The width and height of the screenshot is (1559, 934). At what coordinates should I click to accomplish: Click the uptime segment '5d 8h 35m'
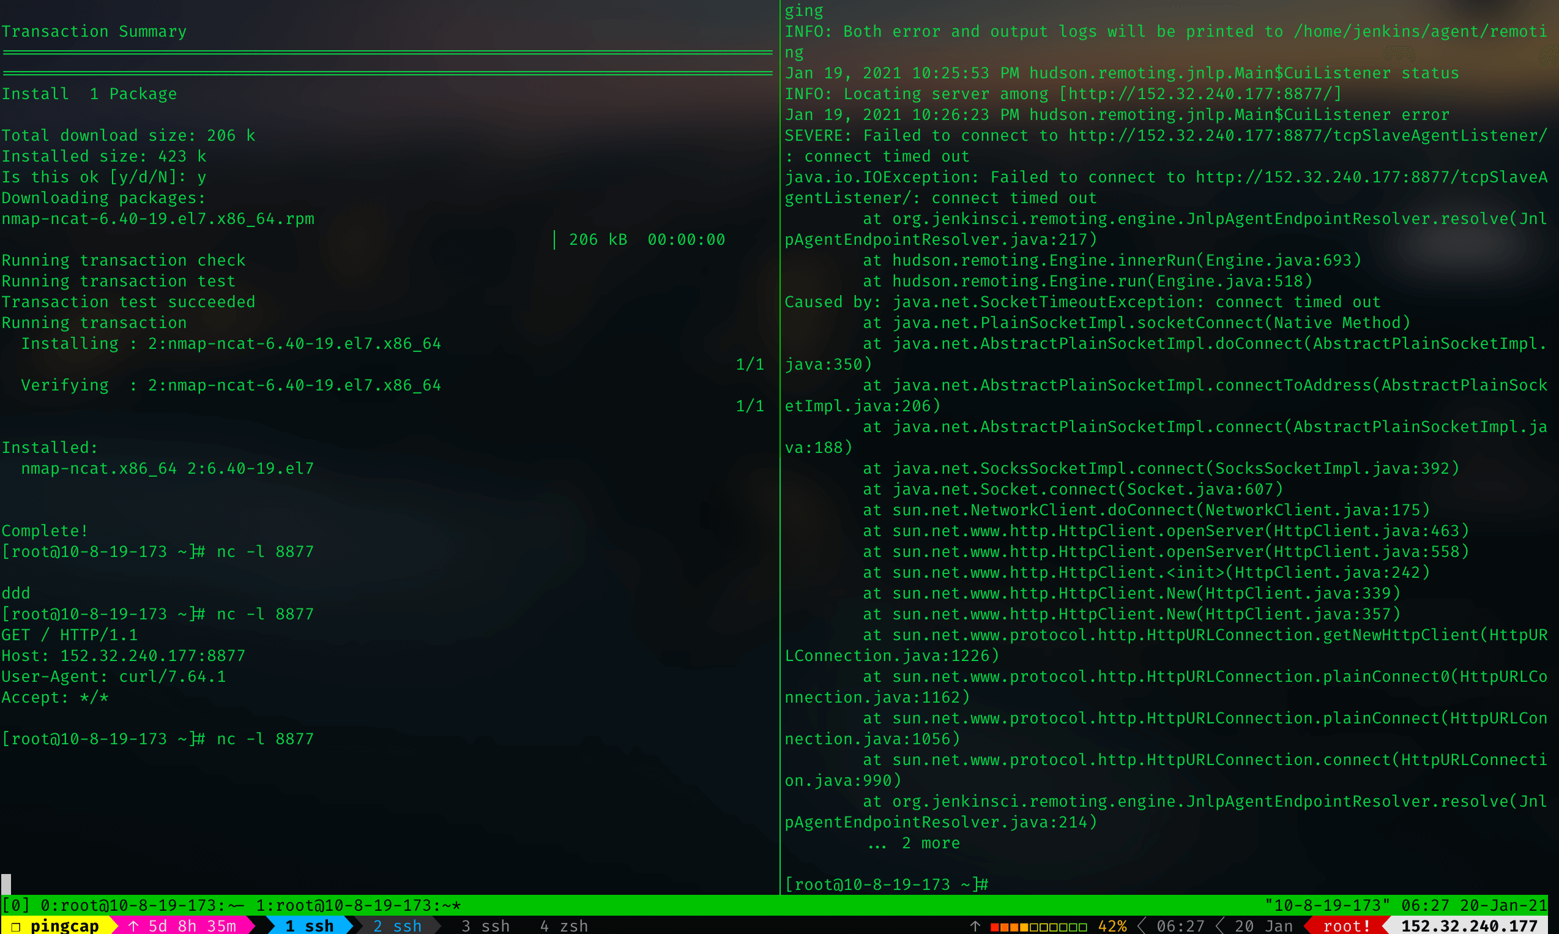pos(192,926)
